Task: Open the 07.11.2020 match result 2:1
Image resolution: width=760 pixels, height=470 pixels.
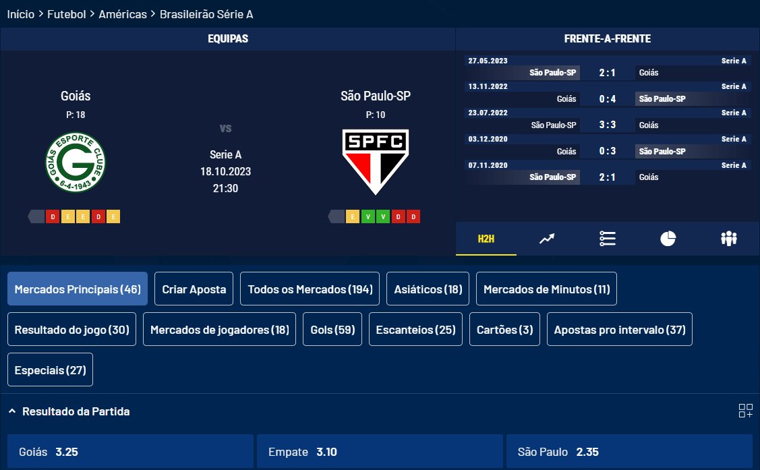Action: [608, 177]
